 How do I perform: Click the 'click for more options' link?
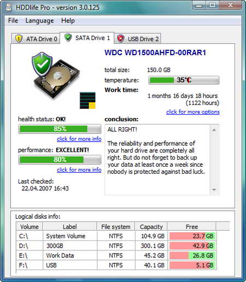pyautogui.click(x=193, y=111)
